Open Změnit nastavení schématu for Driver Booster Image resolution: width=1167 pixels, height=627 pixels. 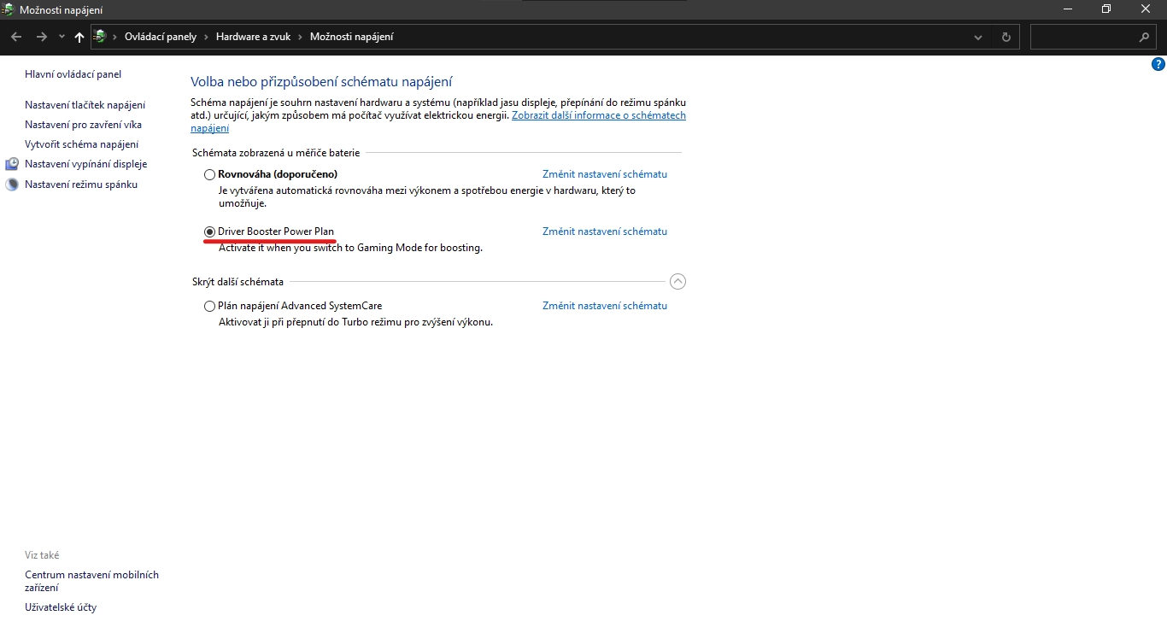coord(604,231)
